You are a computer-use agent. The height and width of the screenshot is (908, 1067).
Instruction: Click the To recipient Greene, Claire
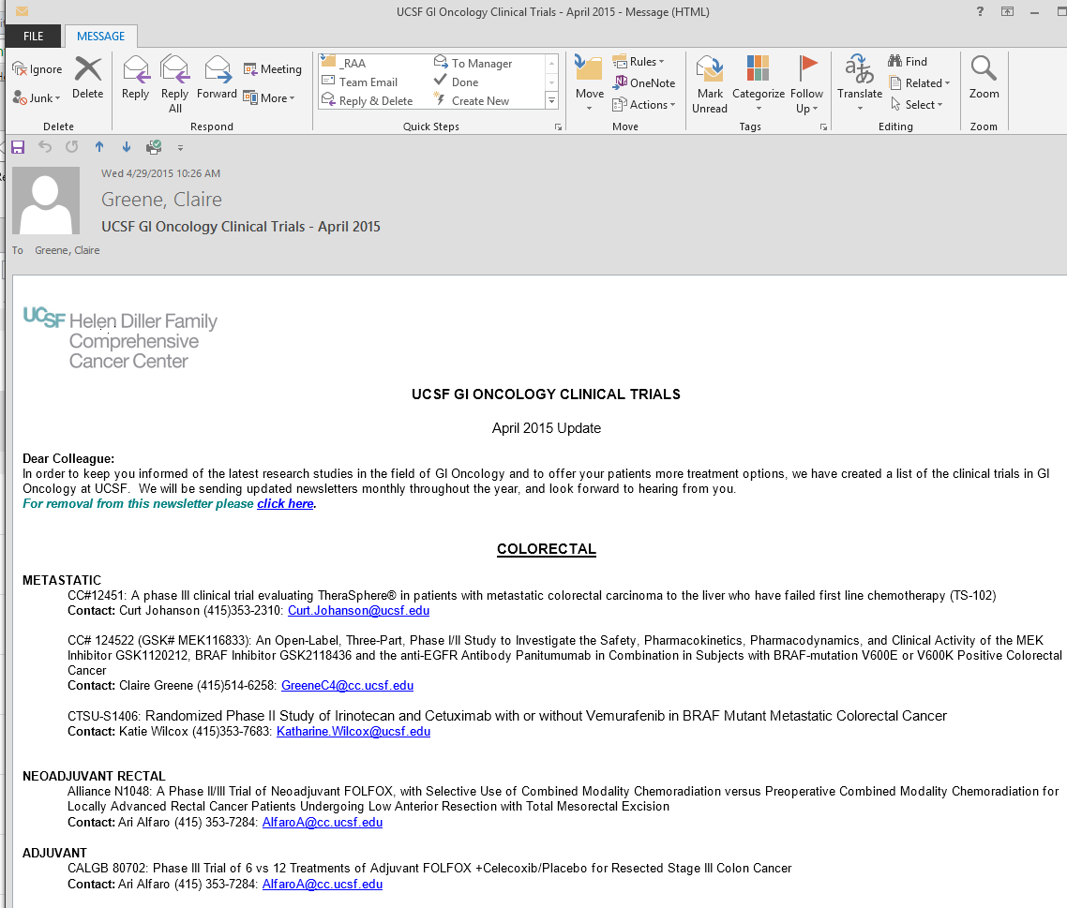click(x=68, y=250)
